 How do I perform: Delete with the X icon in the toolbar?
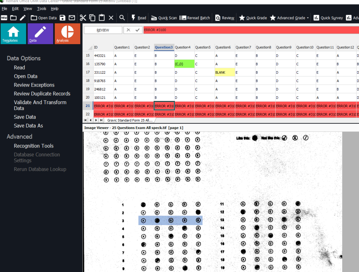(111, 18)
